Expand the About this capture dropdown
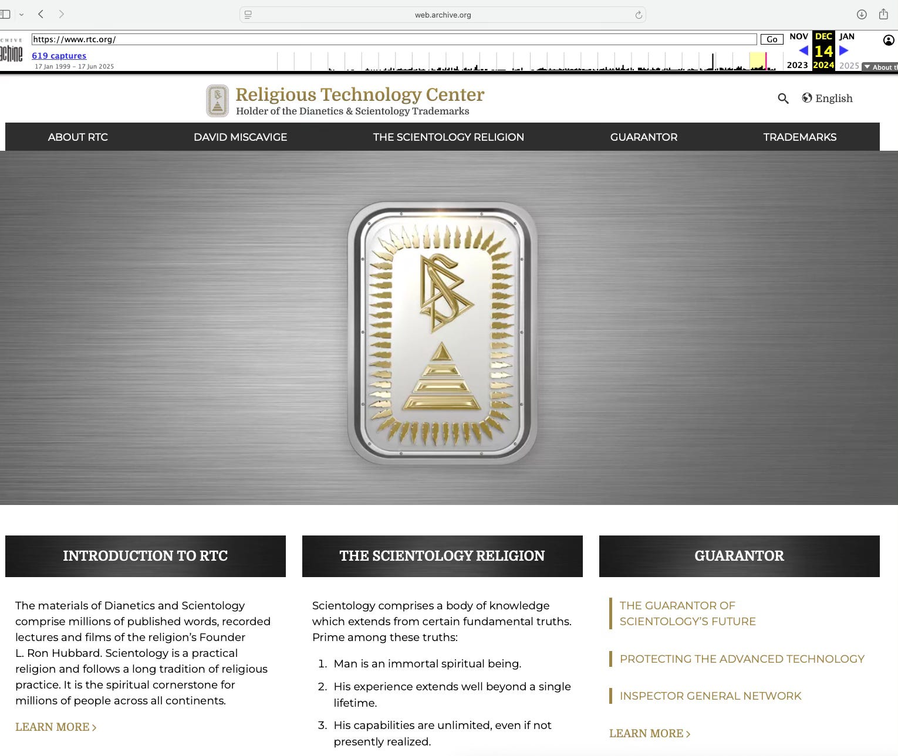The image size is (898, 756). click(x=879, y=67)
